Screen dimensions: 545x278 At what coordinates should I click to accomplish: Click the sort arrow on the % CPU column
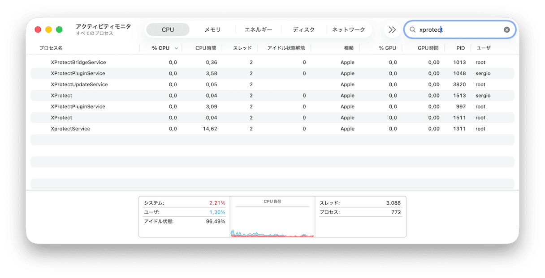(176, 48)
